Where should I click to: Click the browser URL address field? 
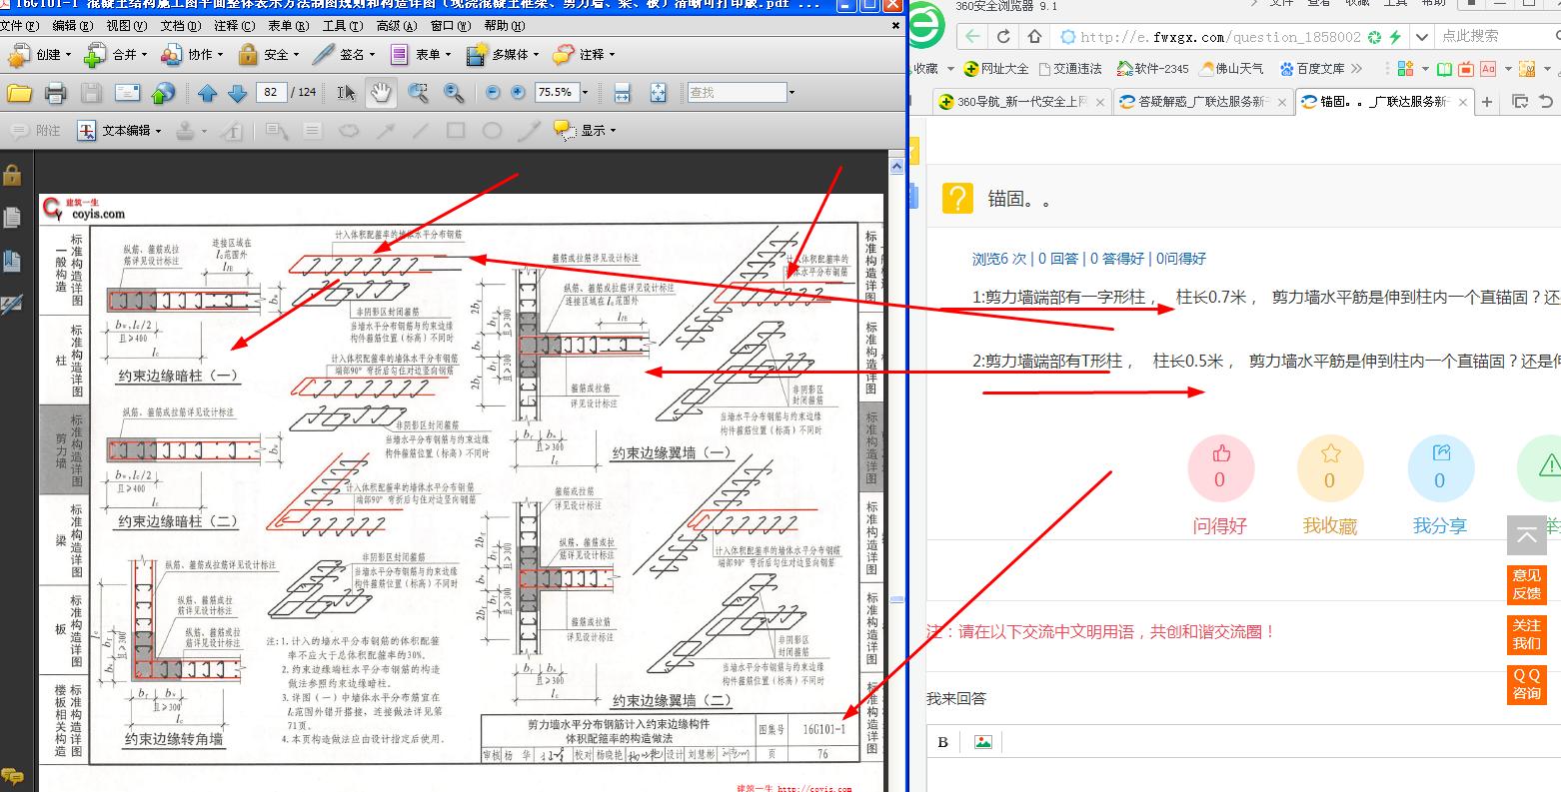1221,37
